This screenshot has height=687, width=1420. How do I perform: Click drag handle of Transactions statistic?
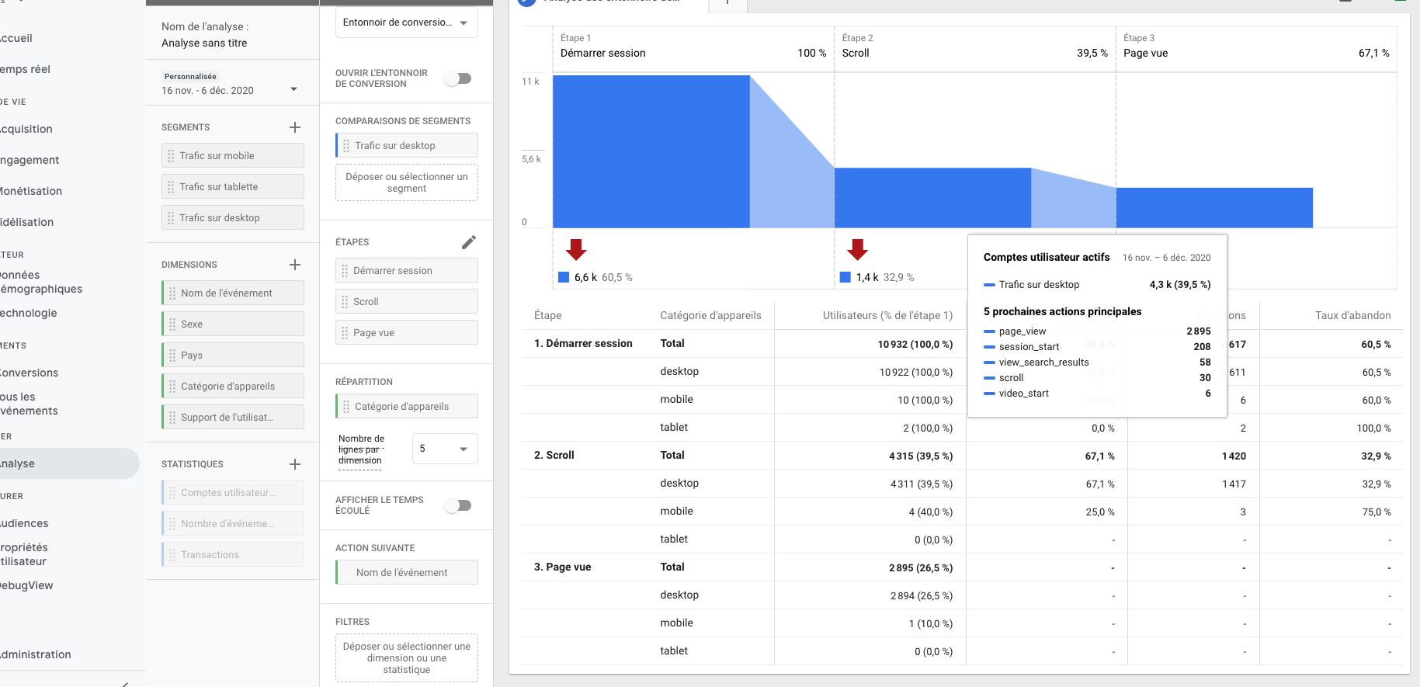click(x=172, y=555)
